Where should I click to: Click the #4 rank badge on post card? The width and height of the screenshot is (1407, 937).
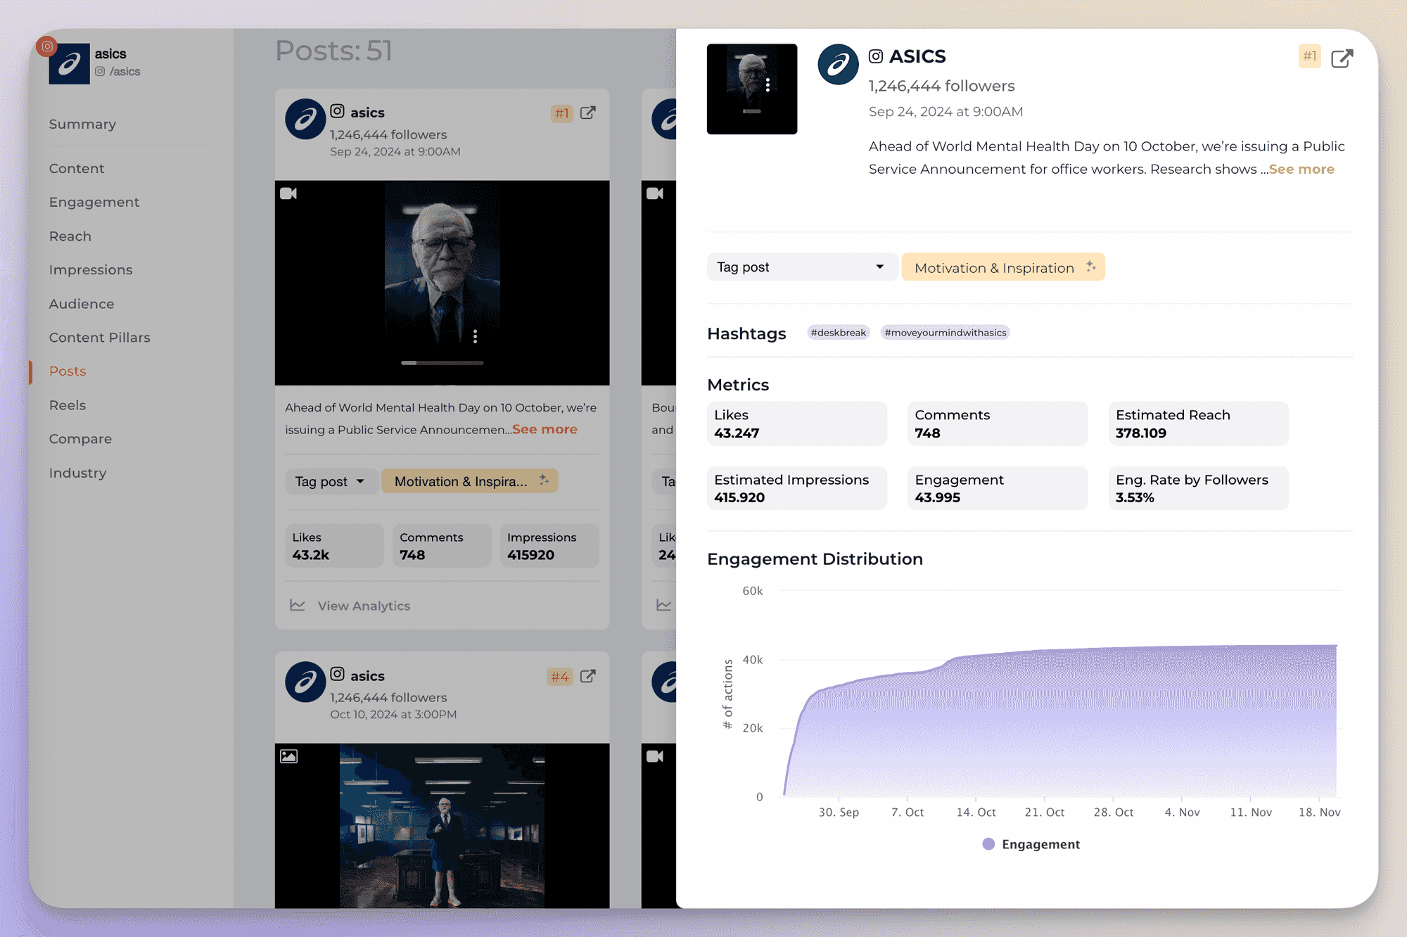tap(560, 676)
